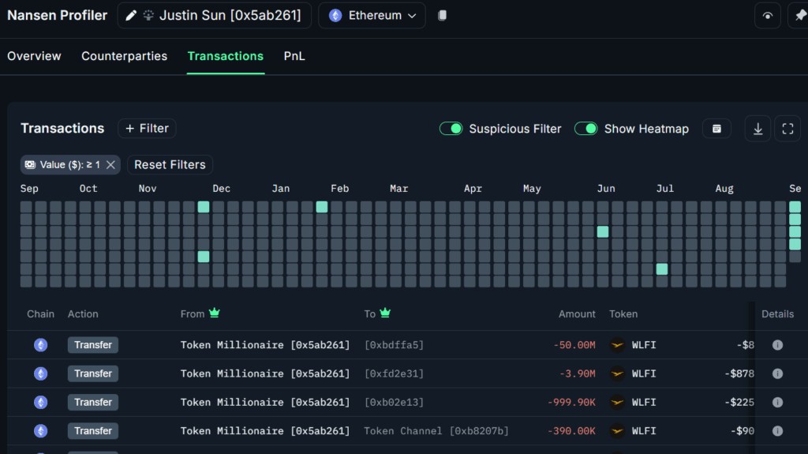Click the -$878 value cell
Screen dimensions: 808x454
(739, 373)
